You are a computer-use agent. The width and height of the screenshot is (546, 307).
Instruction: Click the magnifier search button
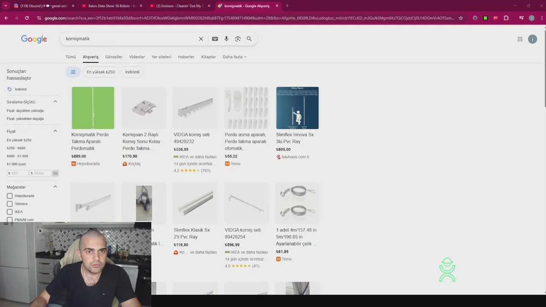pyautogui.click(x=249, y=39)
